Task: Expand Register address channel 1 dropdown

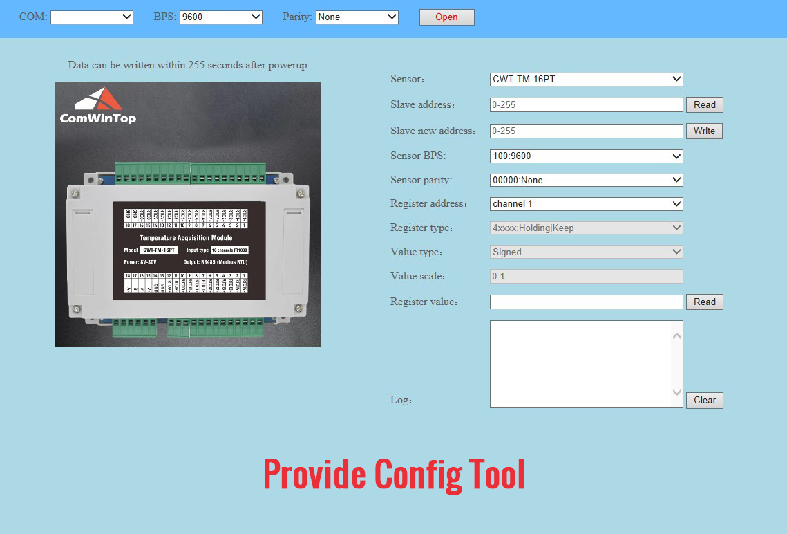Action: click(586, 204)
